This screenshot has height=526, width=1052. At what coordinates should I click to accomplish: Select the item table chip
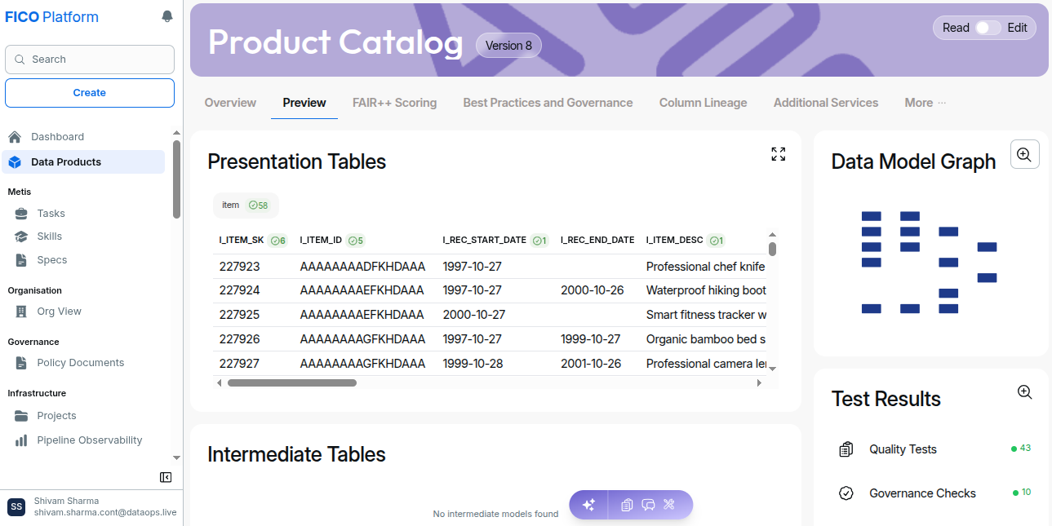(x=246, y=206)
